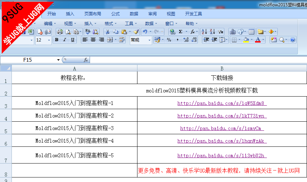Open the 1hqnWzAk baidu pan link
Screen dimensions: 307x182
[222, 141]
